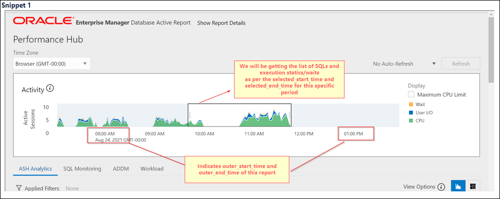Switch to the treemap view icon

(473, 187)
